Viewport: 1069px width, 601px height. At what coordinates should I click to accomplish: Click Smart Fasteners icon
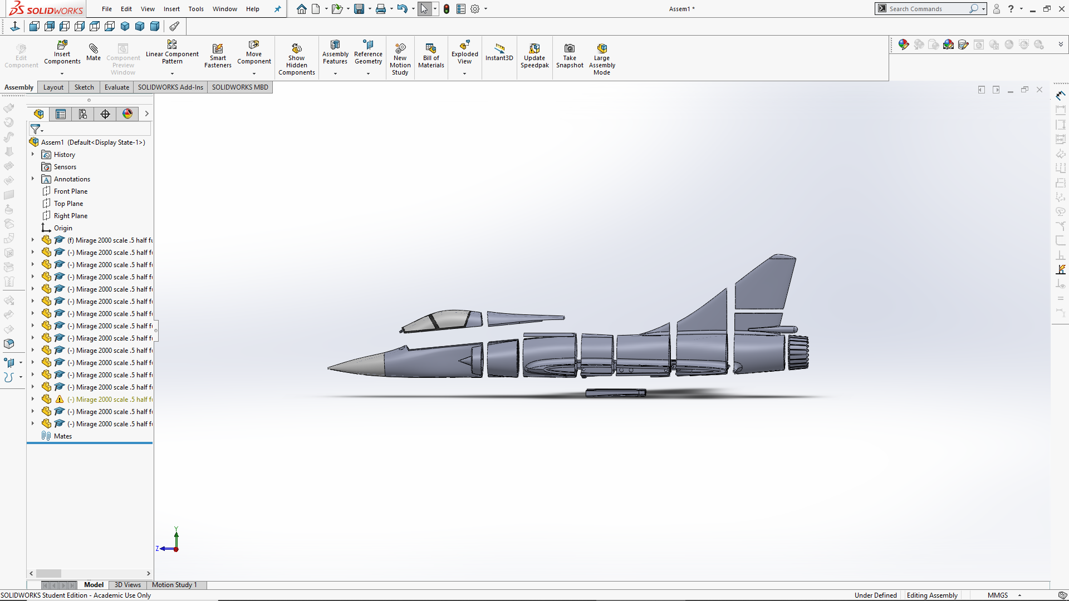[x=218, y=56]
